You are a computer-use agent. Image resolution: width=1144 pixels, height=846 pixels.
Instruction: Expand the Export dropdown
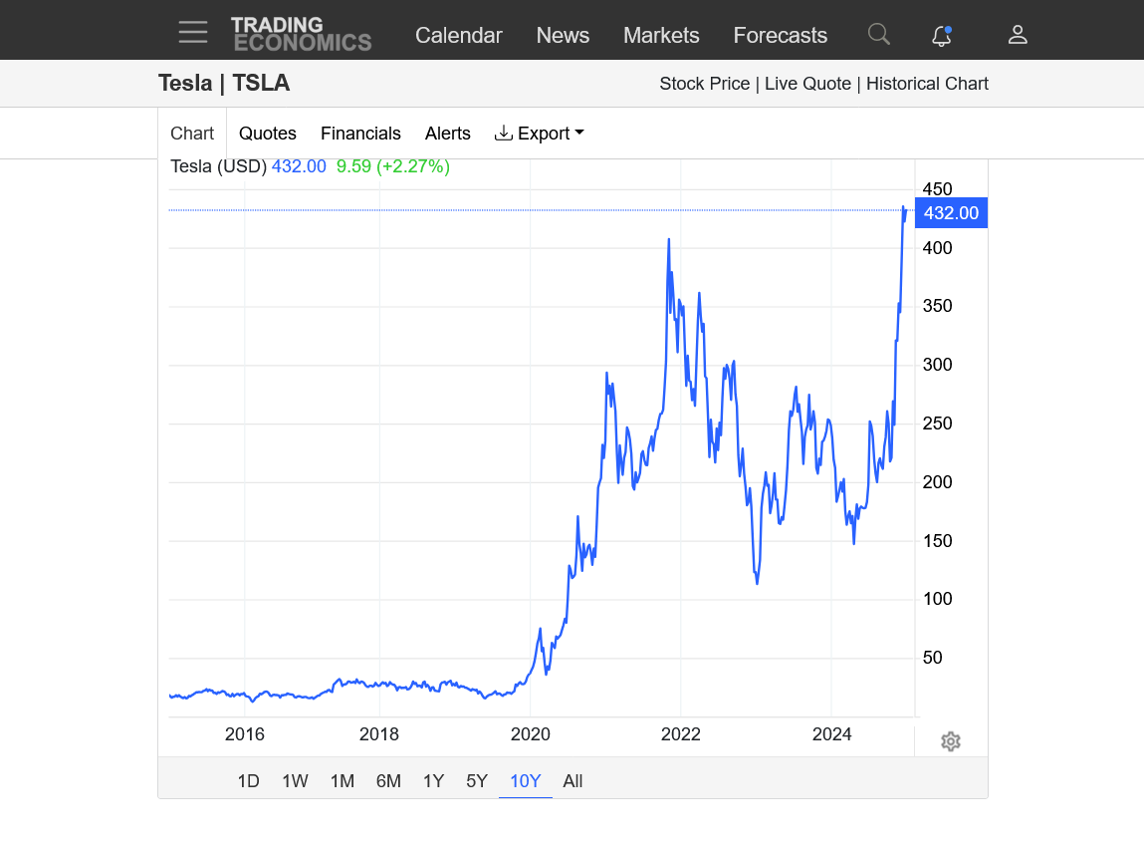(x=540, y=134)
